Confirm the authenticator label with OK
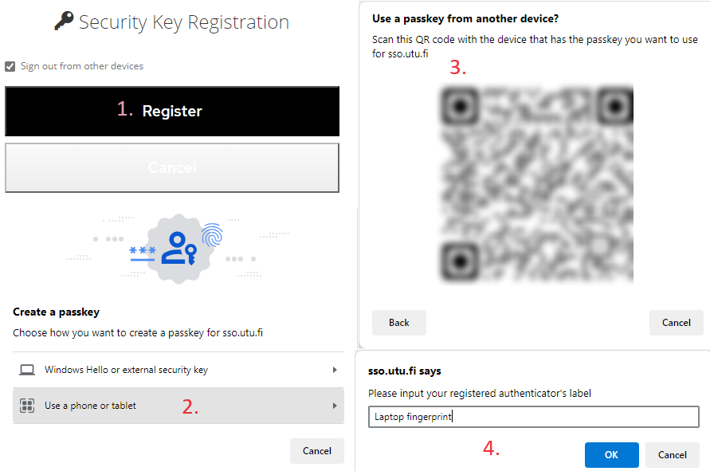This screenshot has width=710, height=471. tap(611, 454)
